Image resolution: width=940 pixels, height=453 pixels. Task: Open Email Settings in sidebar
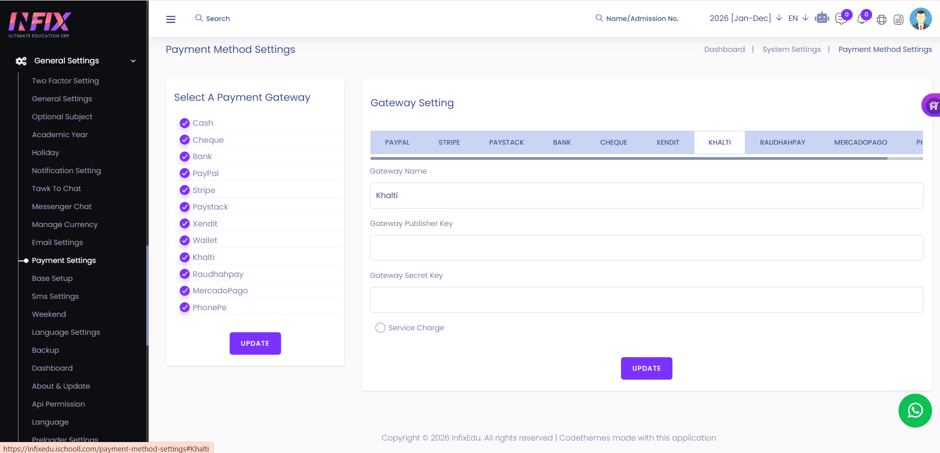point(57,242)
